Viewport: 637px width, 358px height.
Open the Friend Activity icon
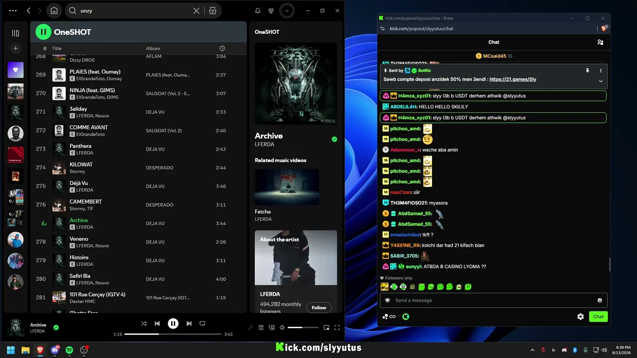coord(271,10)
